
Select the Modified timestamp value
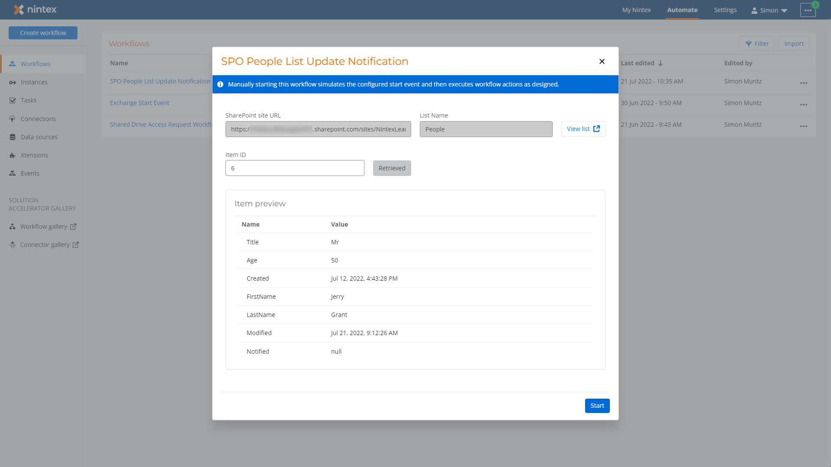(364, 333)
